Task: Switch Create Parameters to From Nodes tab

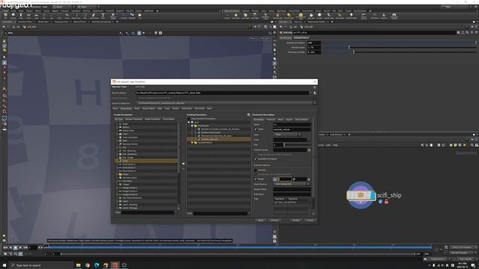Action: point(168,120)
